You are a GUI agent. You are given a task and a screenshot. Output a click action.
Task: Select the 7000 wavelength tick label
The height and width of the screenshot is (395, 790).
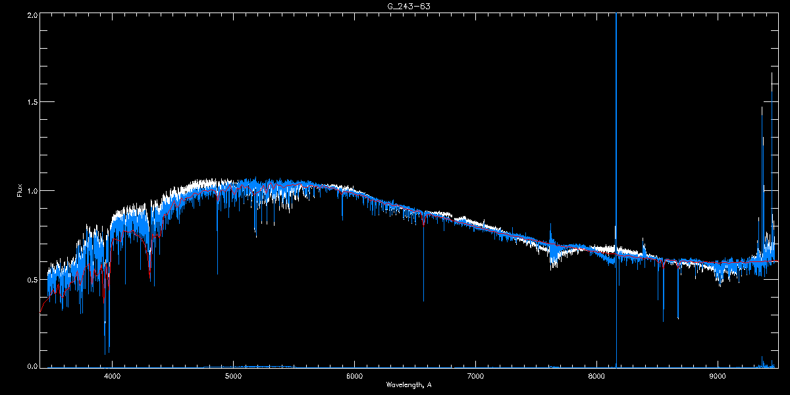point(475,376)
